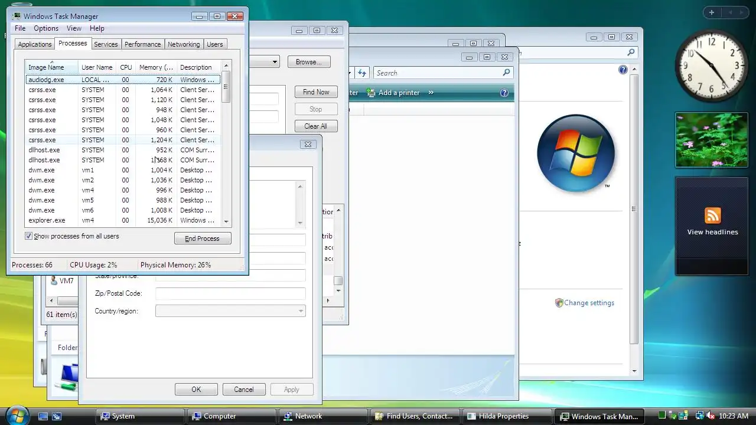The width and height of the screenshot is (756, 425).
Task: Click the magnifier in Computer window search box
Action: coord(631,53)
